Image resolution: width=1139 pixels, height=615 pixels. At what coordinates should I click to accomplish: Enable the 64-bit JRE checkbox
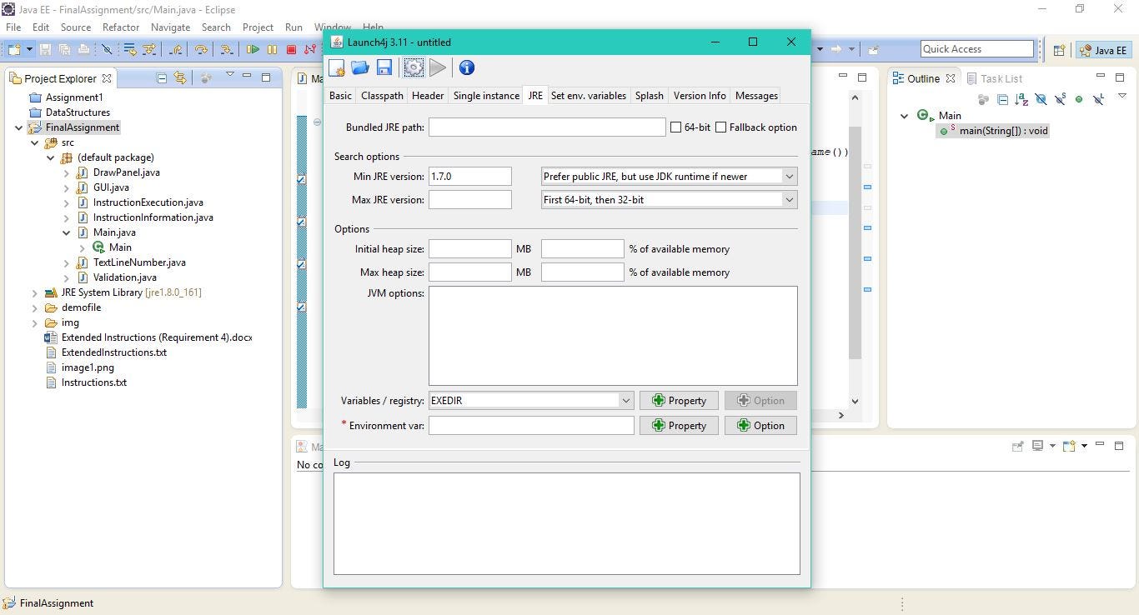[675, 127]
